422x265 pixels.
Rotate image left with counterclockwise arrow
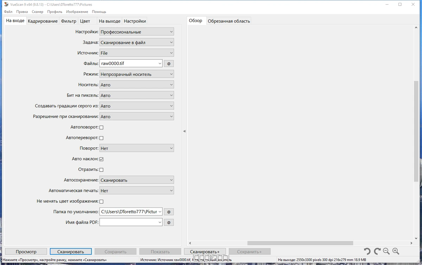(x=367, y=251)
